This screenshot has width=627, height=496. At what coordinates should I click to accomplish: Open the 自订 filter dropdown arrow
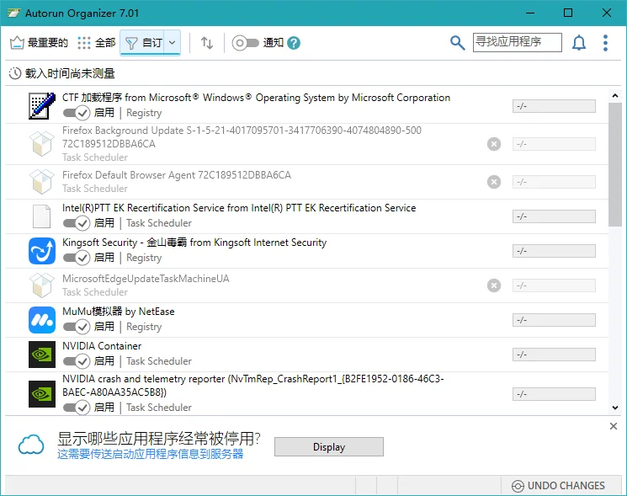click(x=173, y=42)
